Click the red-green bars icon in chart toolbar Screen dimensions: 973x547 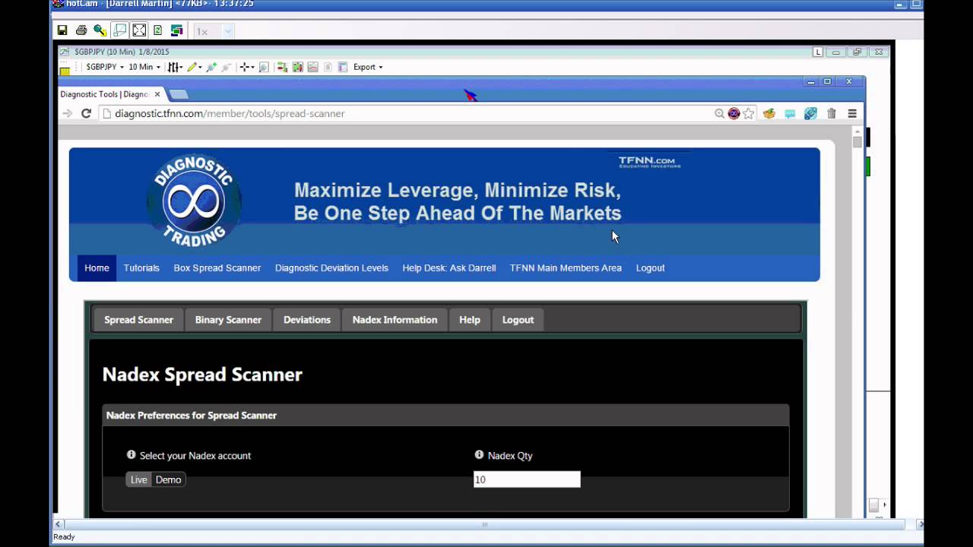coord(282,67)
